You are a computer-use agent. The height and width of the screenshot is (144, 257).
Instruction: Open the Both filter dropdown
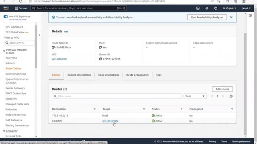pyautogui.click(x=195, y=96)
